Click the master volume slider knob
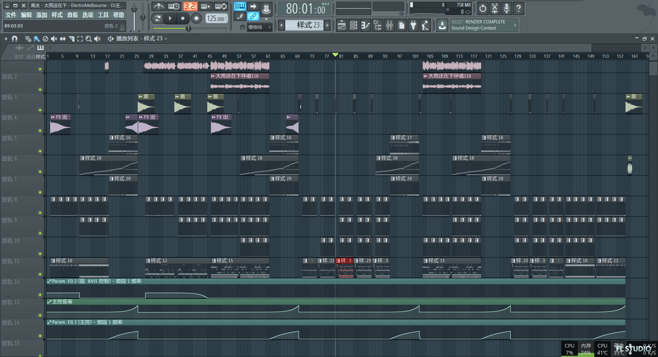Viewport: 658px width, 357px height. 134,9
